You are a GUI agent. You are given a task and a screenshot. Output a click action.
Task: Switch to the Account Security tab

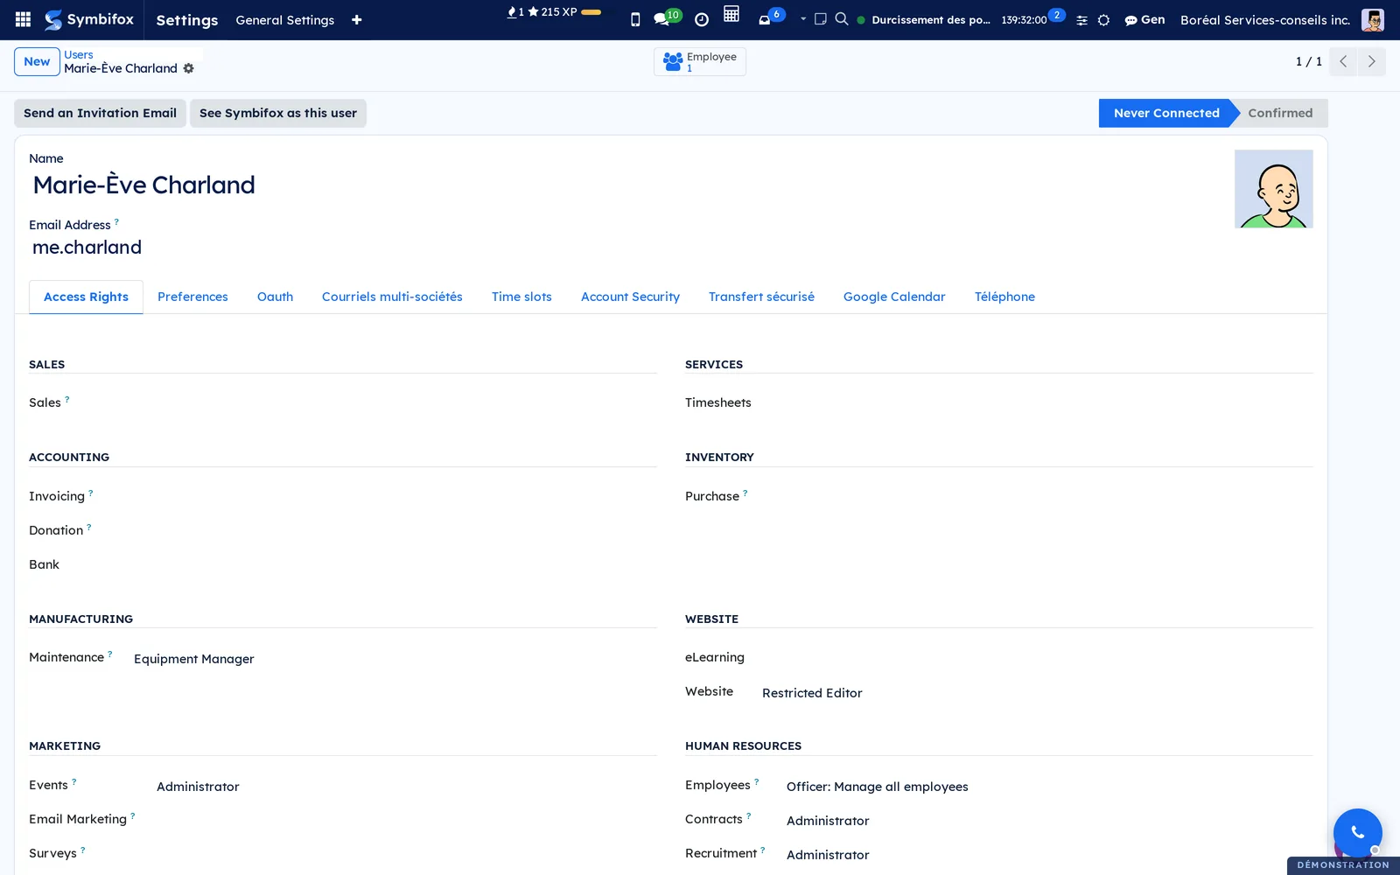(630, 297)
